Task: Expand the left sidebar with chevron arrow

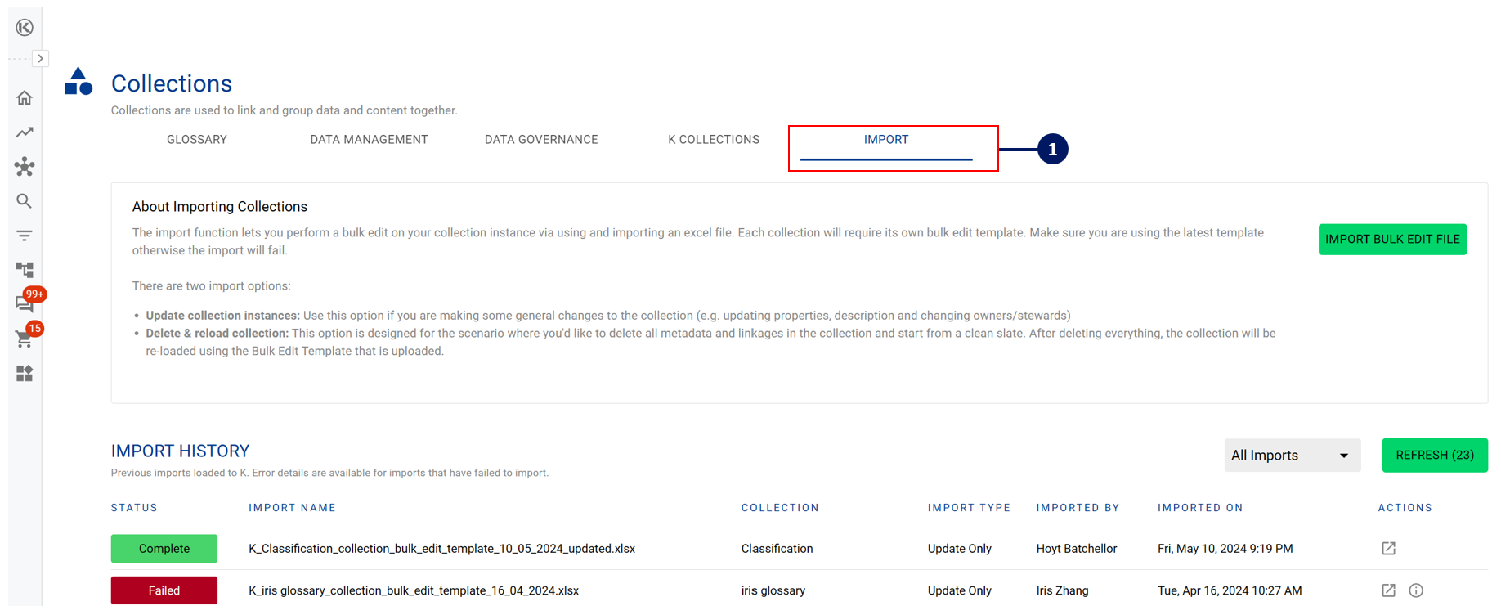Action: [x=40, y=59]
